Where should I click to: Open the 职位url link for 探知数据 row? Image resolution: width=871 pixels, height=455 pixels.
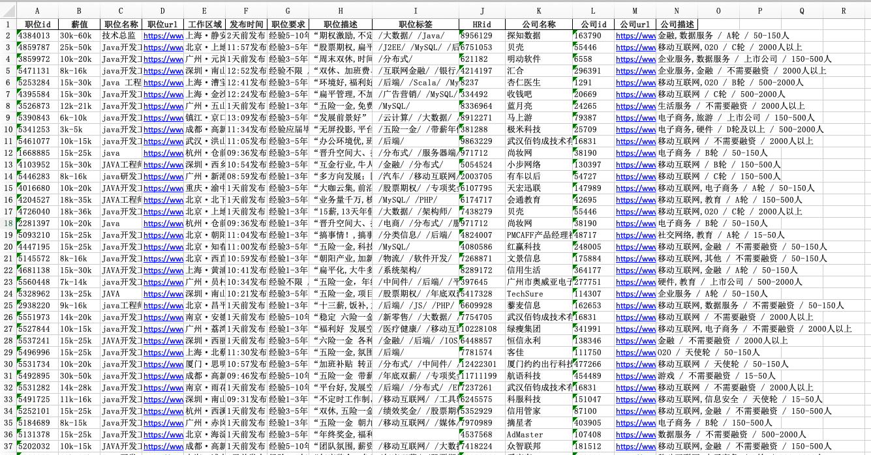click(162, 36)
